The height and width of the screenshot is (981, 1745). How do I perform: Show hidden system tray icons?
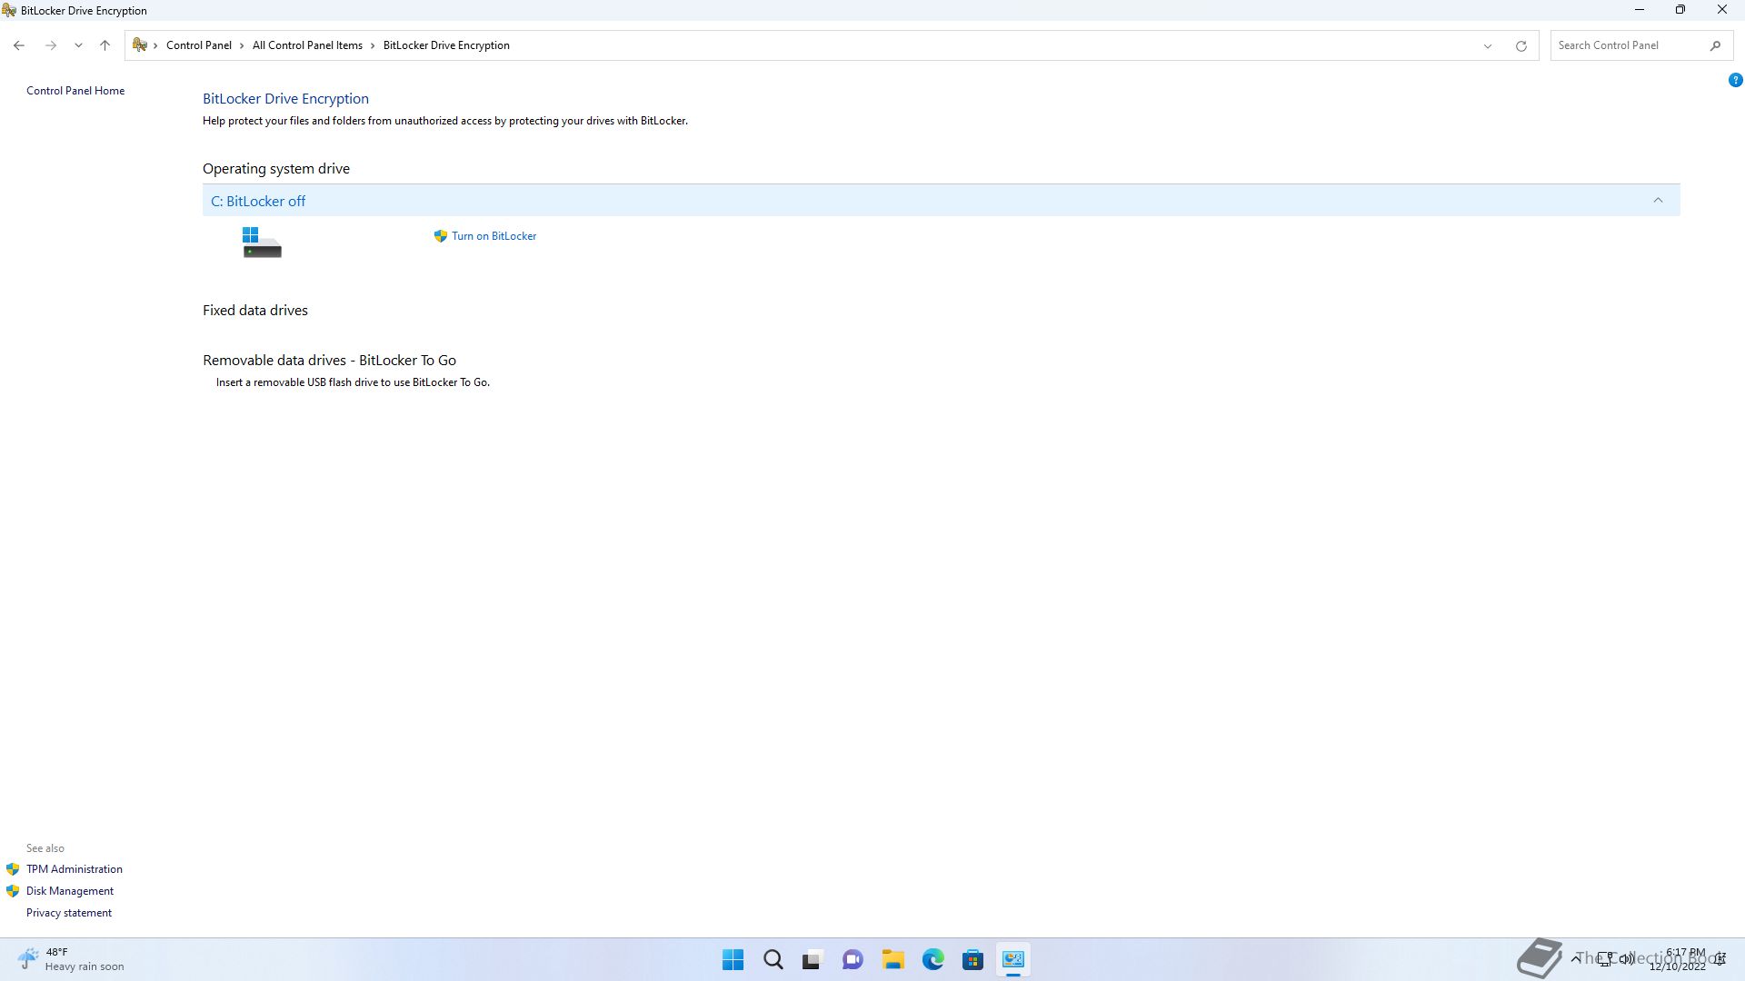[x=1575, y=959]
